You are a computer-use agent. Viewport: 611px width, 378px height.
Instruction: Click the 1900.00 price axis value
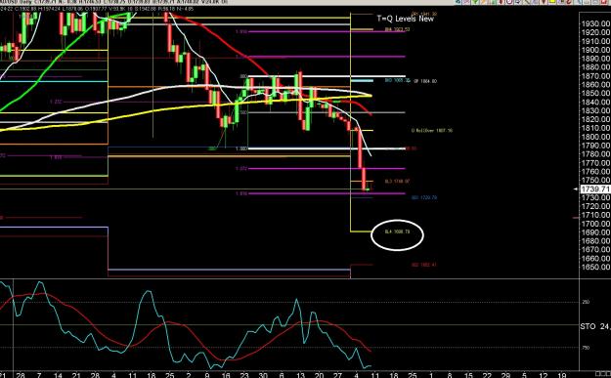click(595, 50)
